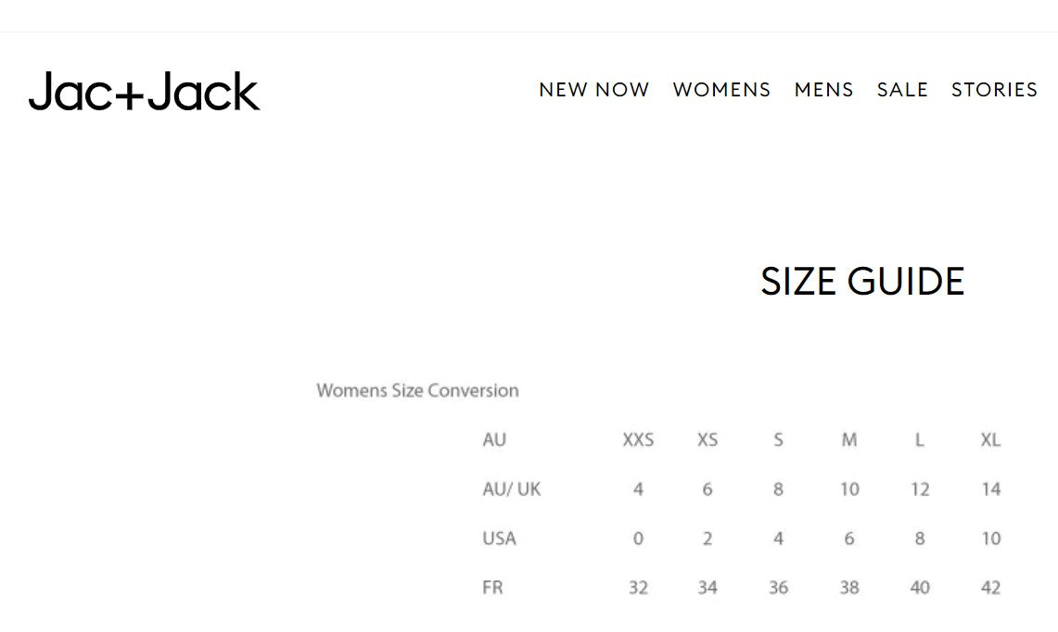The image size is (1058, 632).
Task: Click the XL size column header
Action: click(x=990, y=440)
